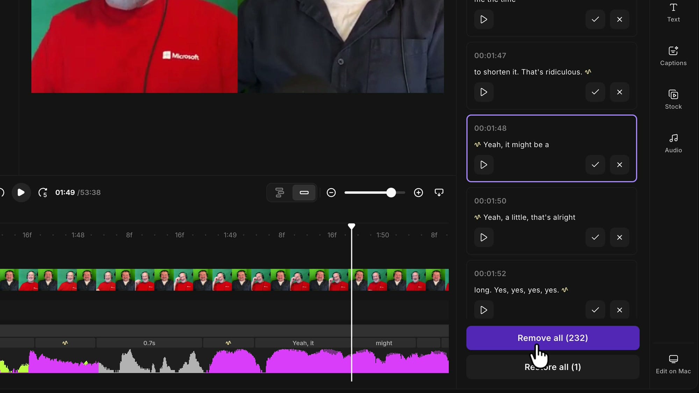Play the timeline video
Viewport: 699px width, 393px height.
pyautogui.click(x=21, y=192)
